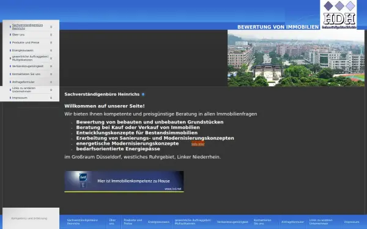The height and width of the screenshot is (229, 367).
Task: Select Produkte und Preise in sidebar menu
Action: coord(26,43)
